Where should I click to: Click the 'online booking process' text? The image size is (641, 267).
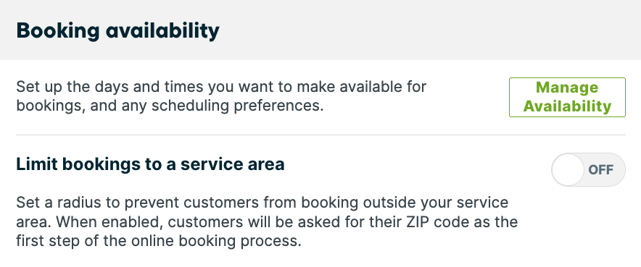216,241
